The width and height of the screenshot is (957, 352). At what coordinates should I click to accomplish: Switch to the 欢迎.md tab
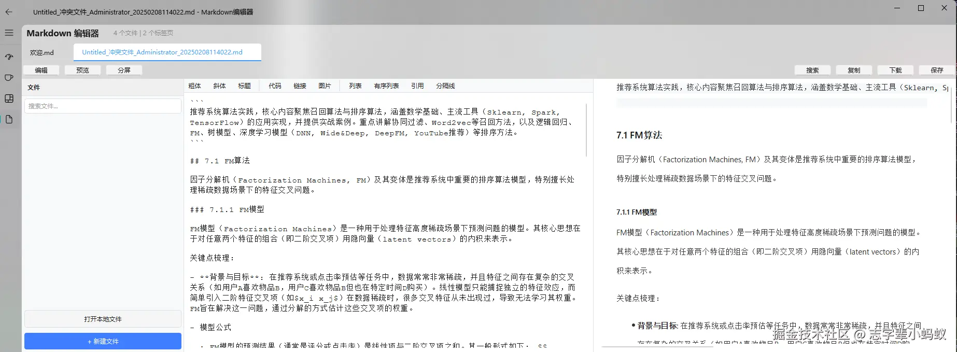click(42, 52)
